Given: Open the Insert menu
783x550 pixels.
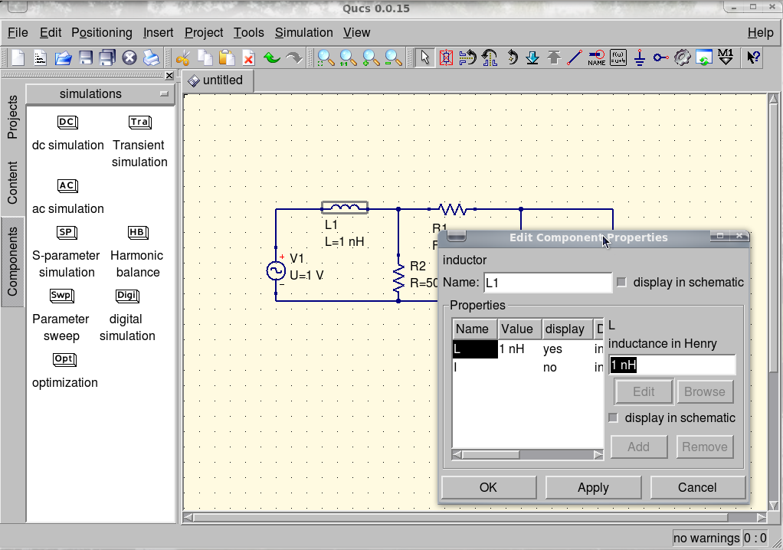Looking at the screenshot, I should (159, 32).
